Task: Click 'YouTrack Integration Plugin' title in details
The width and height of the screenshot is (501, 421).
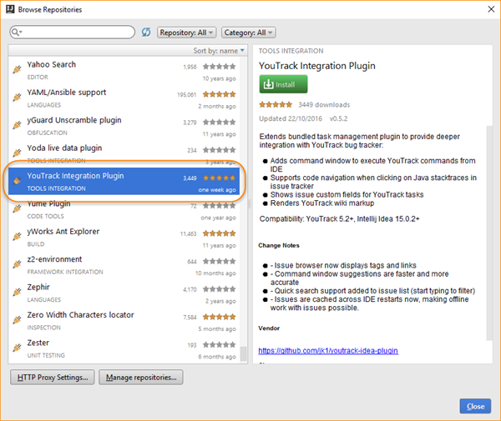Action: [x=317, y=66]
